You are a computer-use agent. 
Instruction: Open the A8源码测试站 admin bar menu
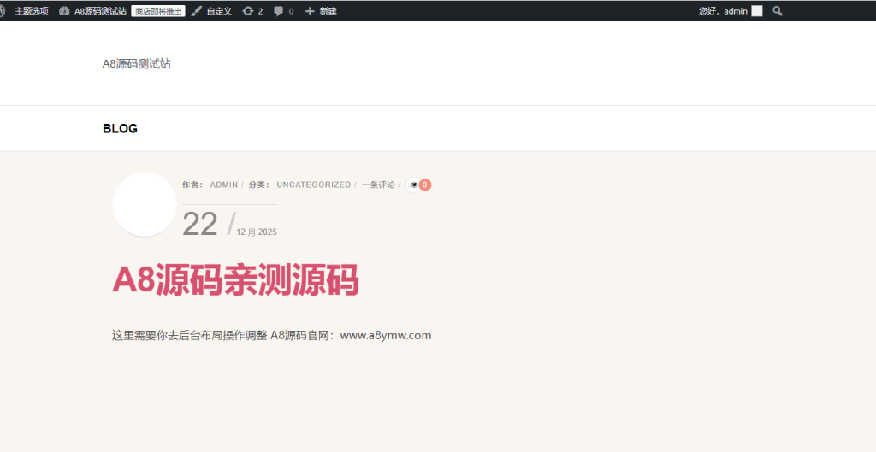pyautogui.click(x=100, y=11)
